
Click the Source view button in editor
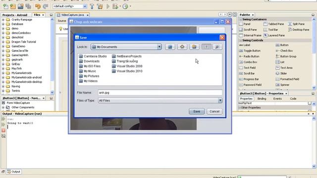tap(62, 21)
